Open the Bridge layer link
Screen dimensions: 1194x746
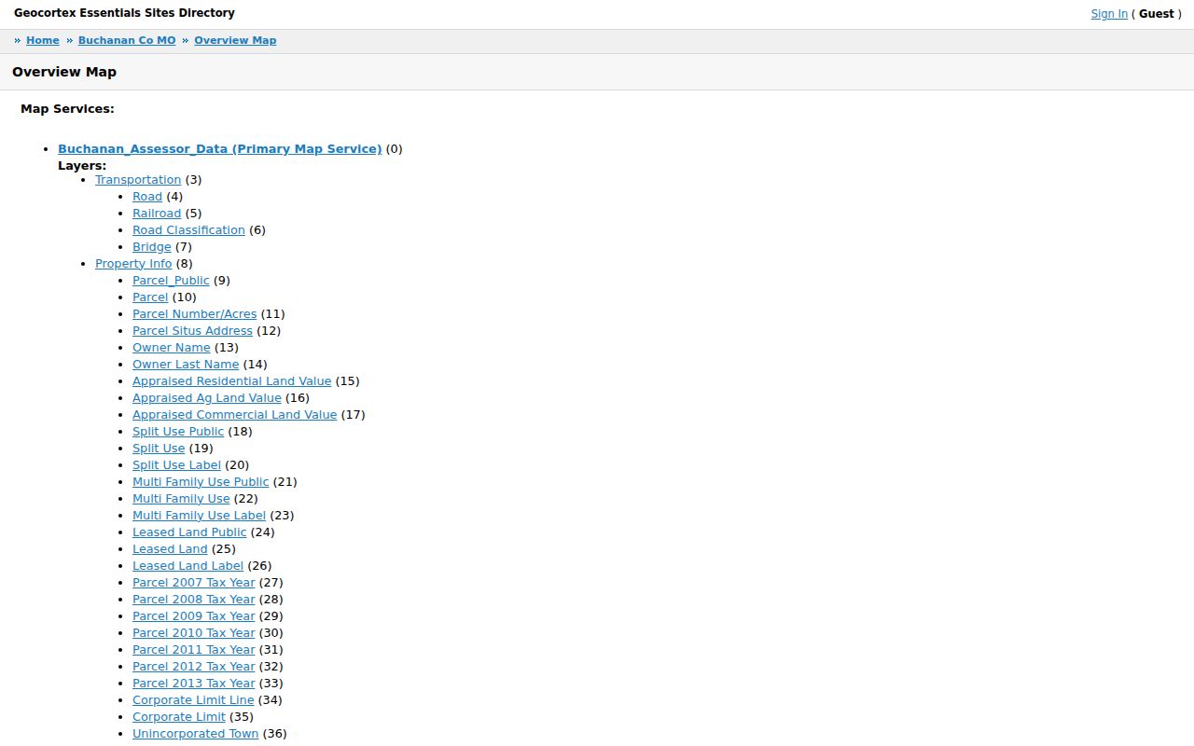click(x=152, y=247)
